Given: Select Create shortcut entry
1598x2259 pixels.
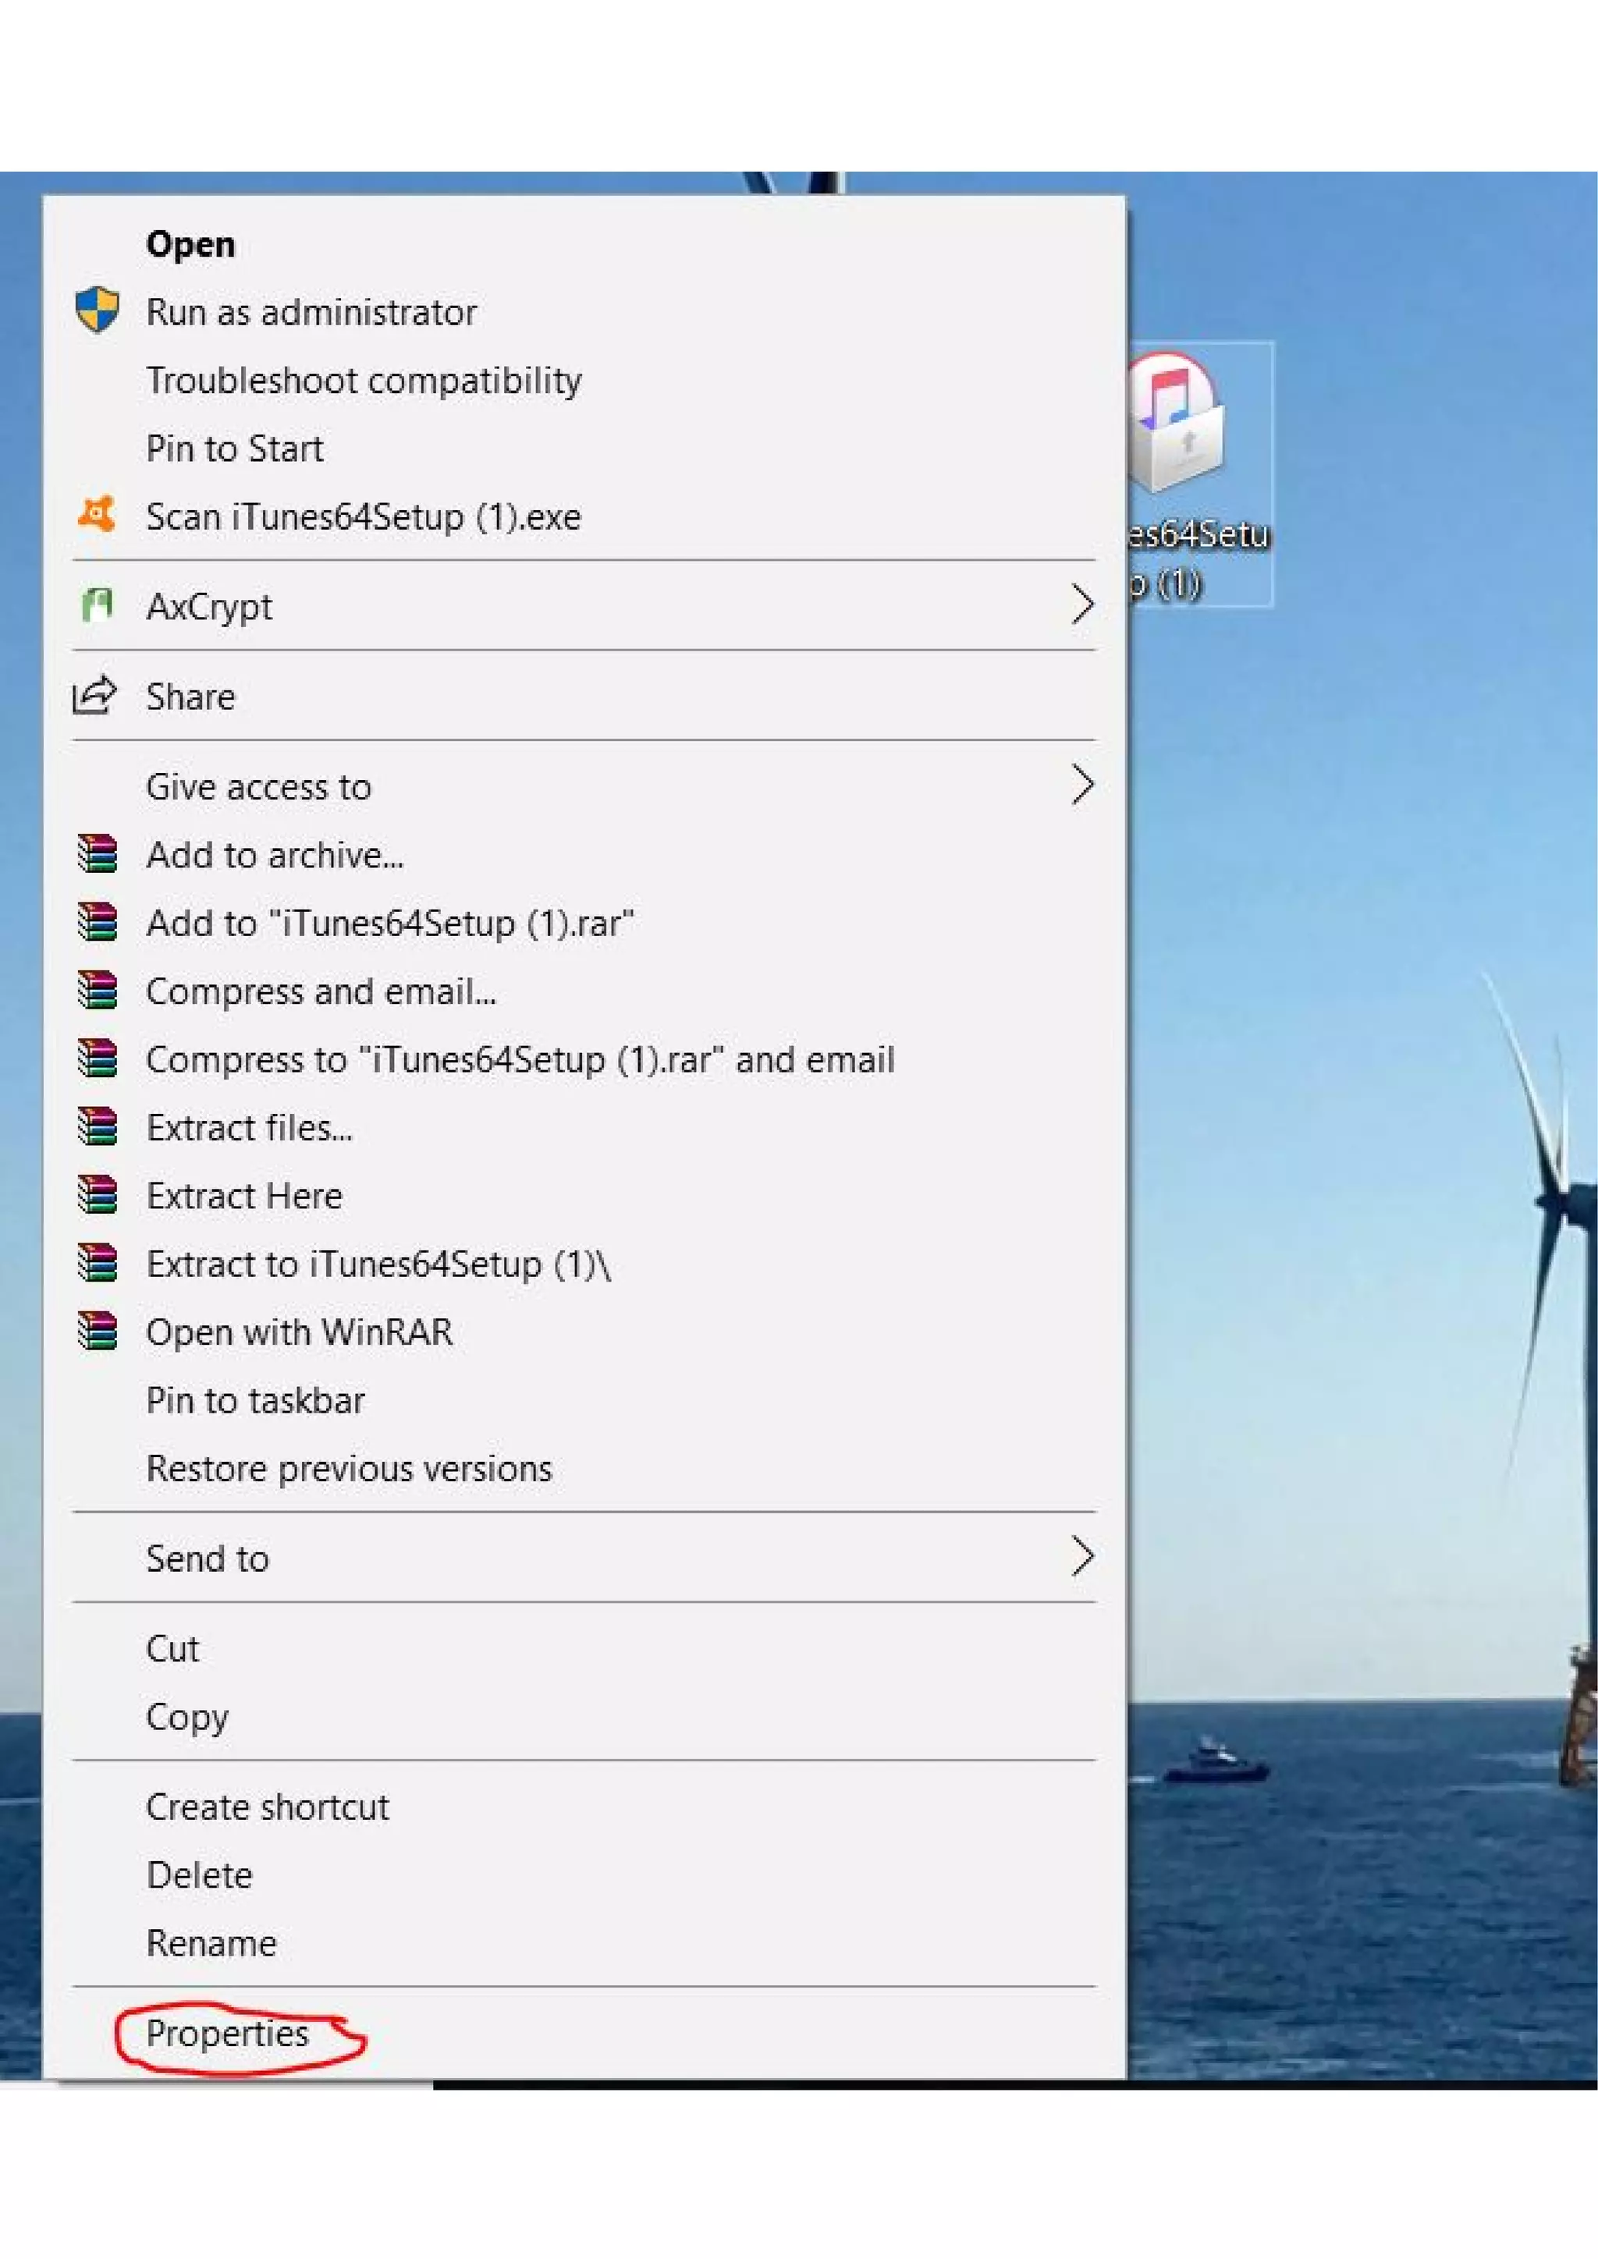Looking at the screenshot, I should click(x=267, y=1807).
